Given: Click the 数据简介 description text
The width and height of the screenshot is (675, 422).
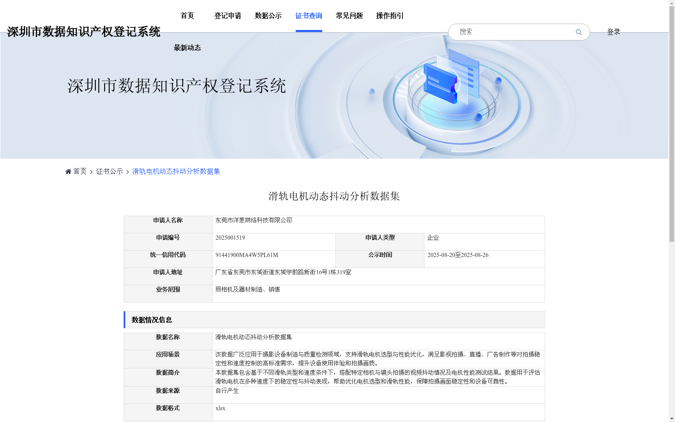Looking at the screenshot, I should click(378, 377).
